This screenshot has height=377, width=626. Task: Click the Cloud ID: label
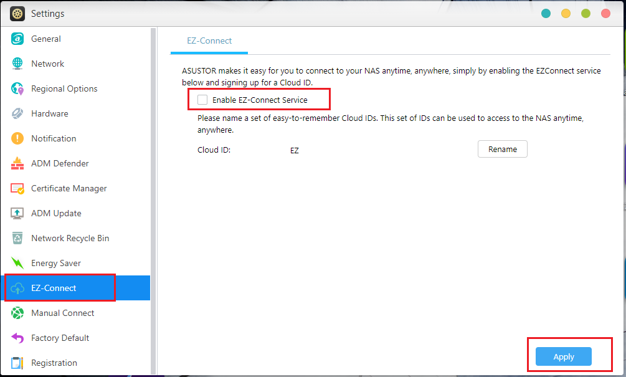[214, 150]
